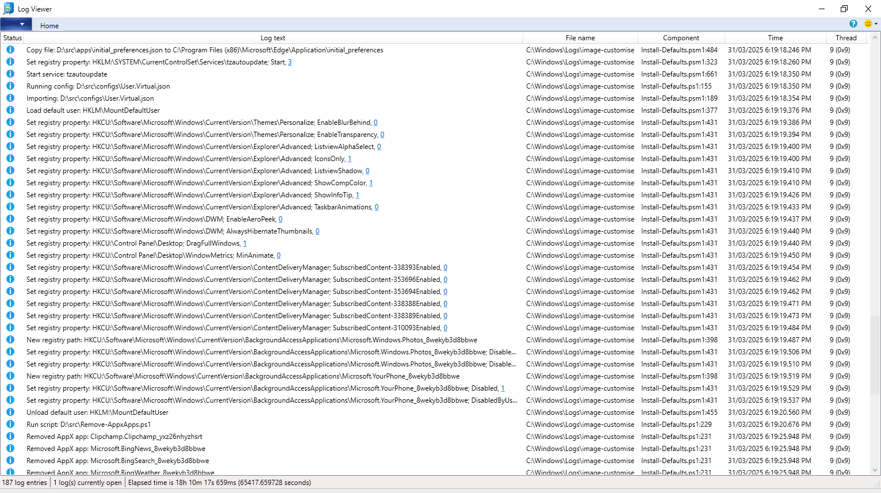Click the 1 log(s) currently open status item
Viewport: 881px width, 493px height.
pos(87,483)
